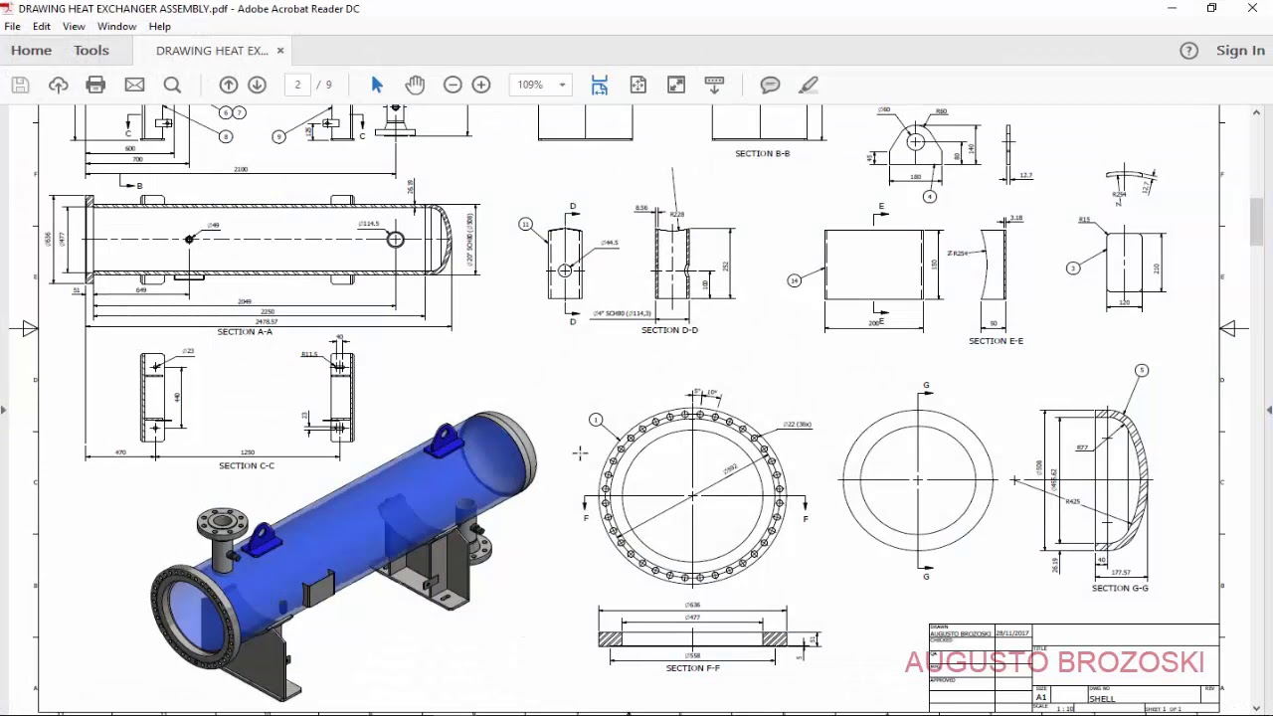Click the read mode keyboard icon

[x=714, y=85]
